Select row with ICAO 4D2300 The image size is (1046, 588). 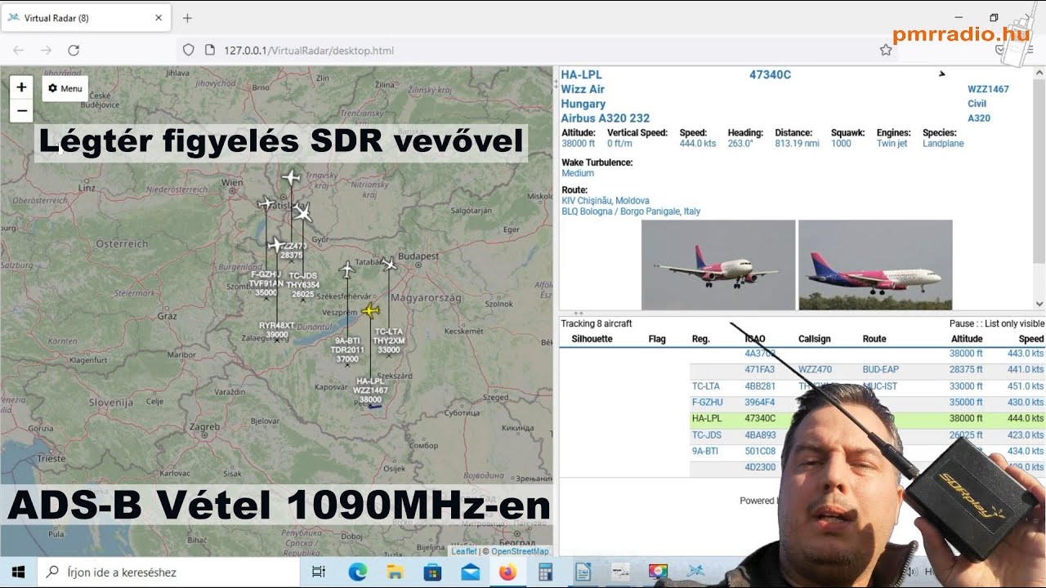pos(867,467)
